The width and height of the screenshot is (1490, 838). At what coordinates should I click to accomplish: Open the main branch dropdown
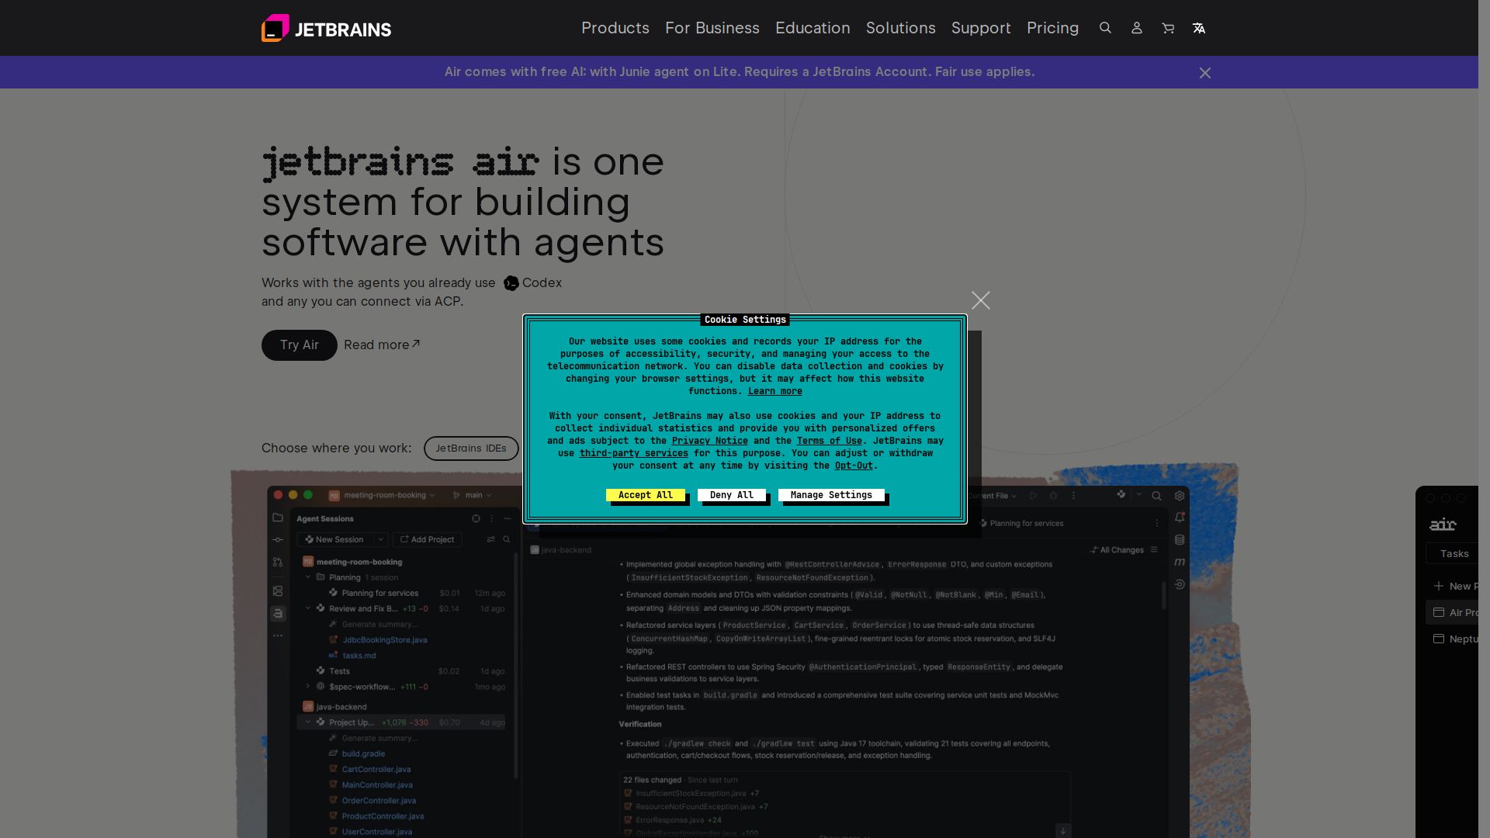[x=473, y=495]
